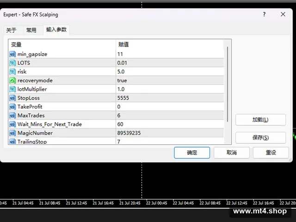
Task: Select the lotMultiplier value 1.0
Action: pyautogui.click(x=121, y=89)
